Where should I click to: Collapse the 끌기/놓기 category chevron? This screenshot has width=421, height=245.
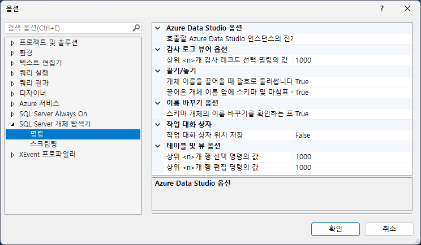[158, 71]
